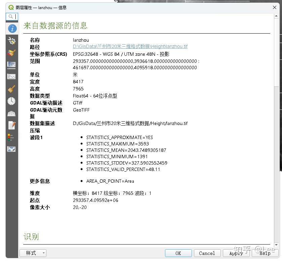Screen dimensions: 282x261
Task: Select the GTiff driver description
Action: click(x=78, y=103)
